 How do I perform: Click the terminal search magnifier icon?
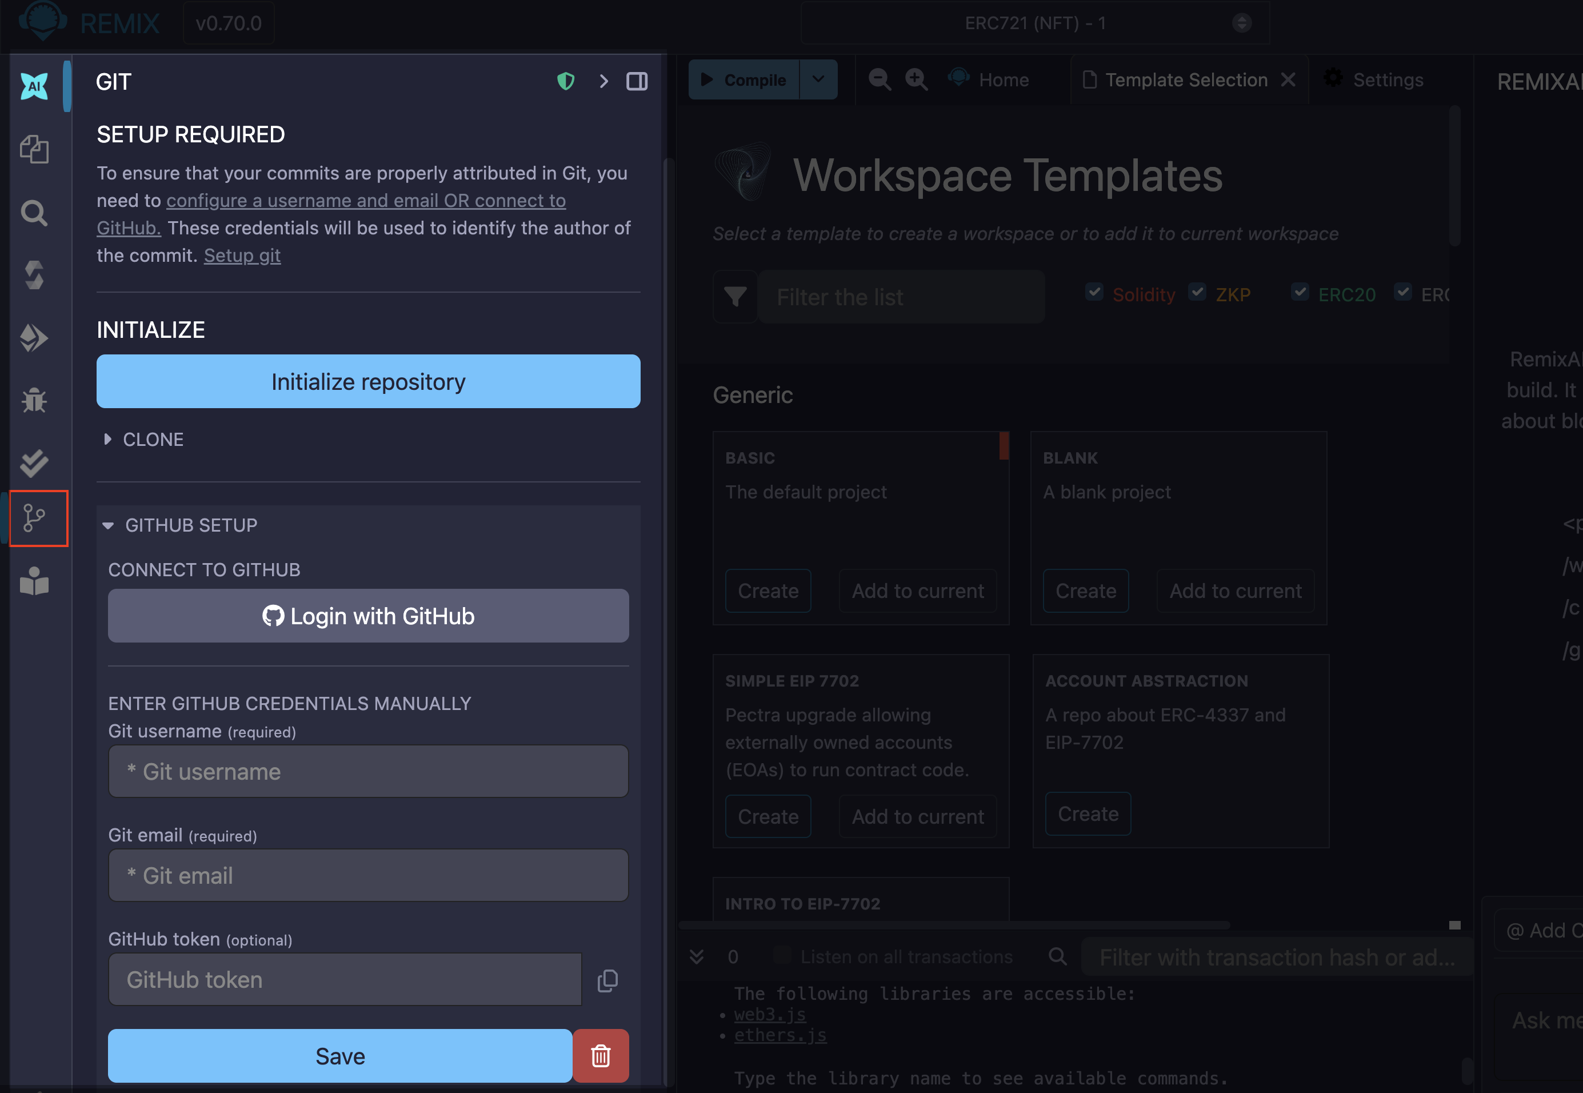[1058, 957]
